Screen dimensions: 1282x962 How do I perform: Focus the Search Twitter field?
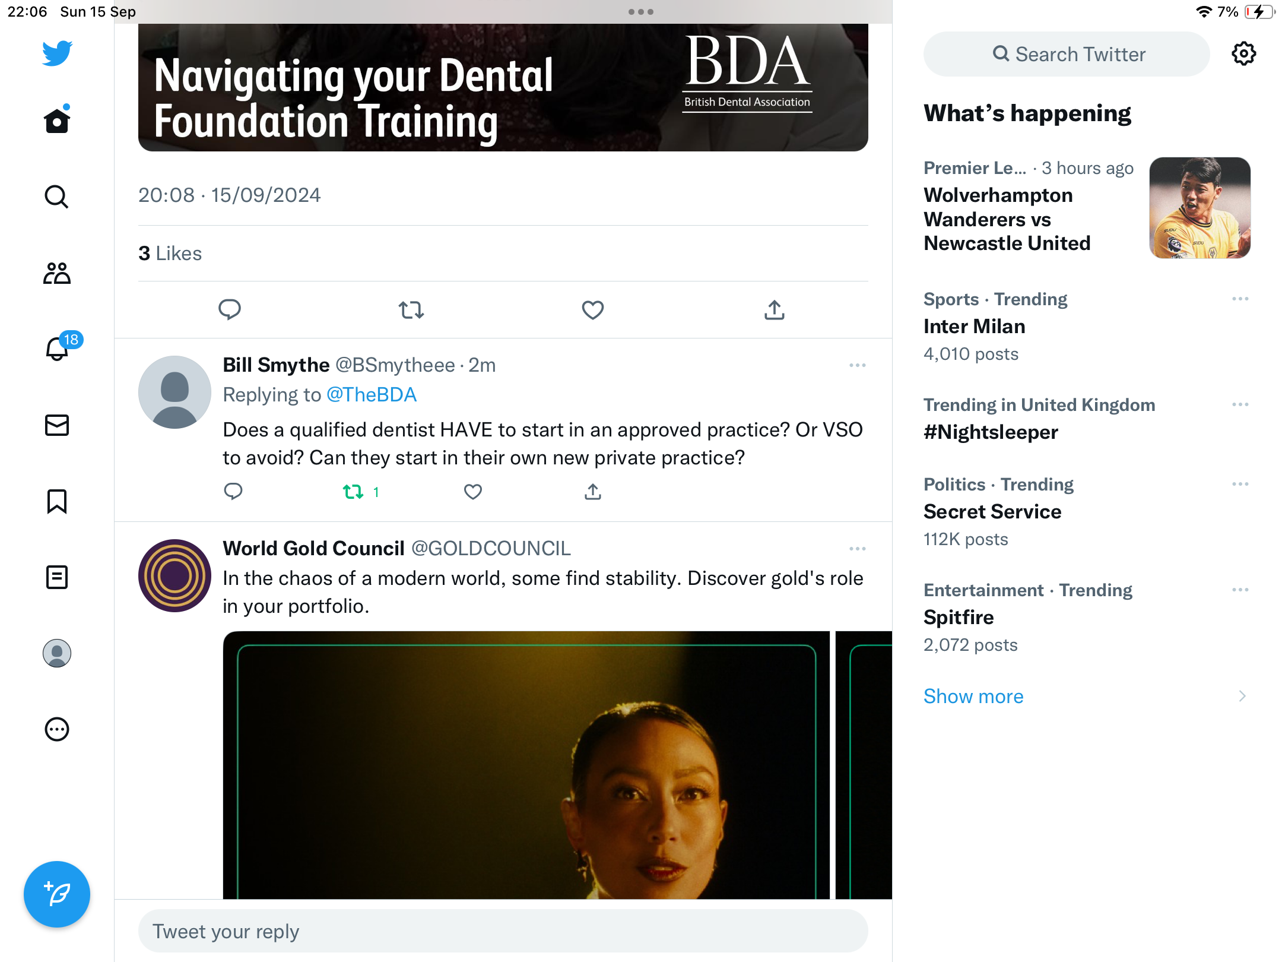coord(1067,54)
